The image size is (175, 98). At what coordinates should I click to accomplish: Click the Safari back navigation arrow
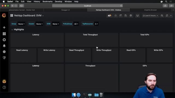pyautogui.click(x=12, y=6)
